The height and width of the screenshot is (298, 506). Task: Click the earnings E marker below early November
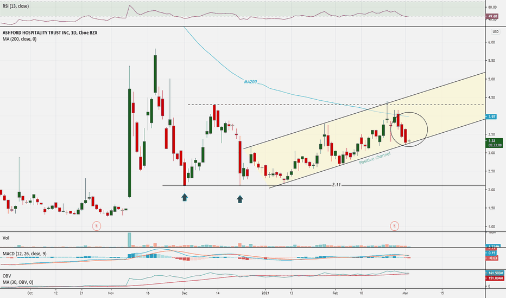pos(96,226)
